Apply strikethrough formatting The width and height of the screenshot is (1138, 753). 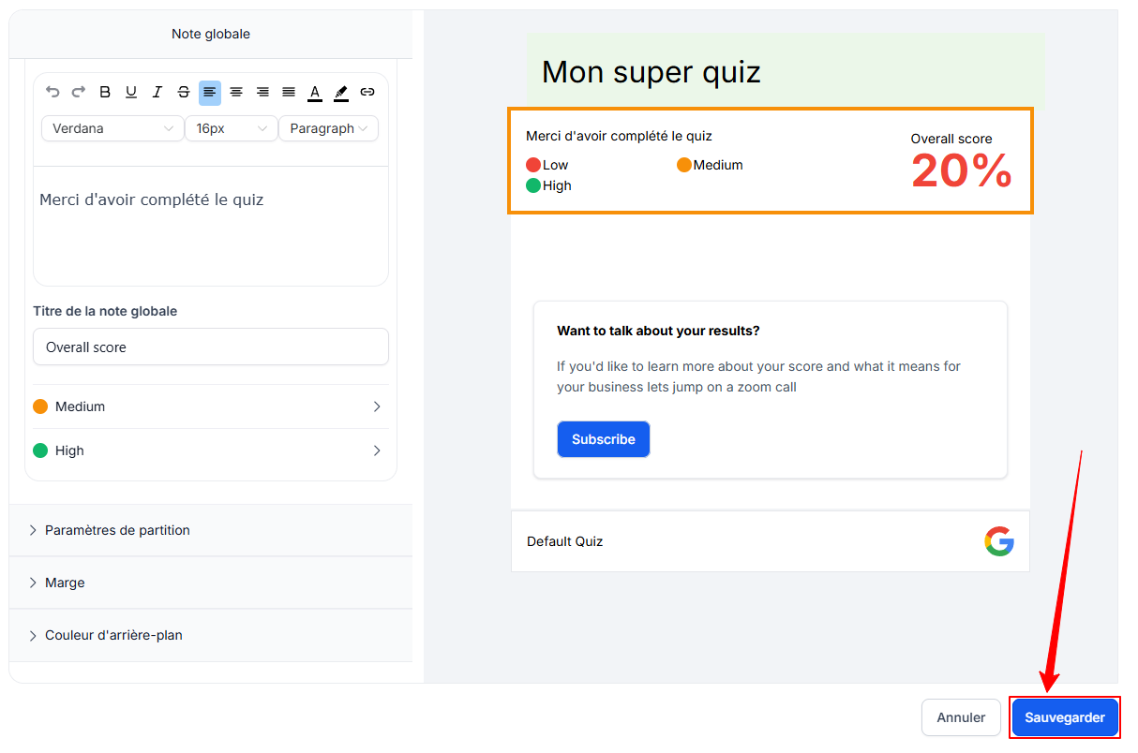[184, 92]
